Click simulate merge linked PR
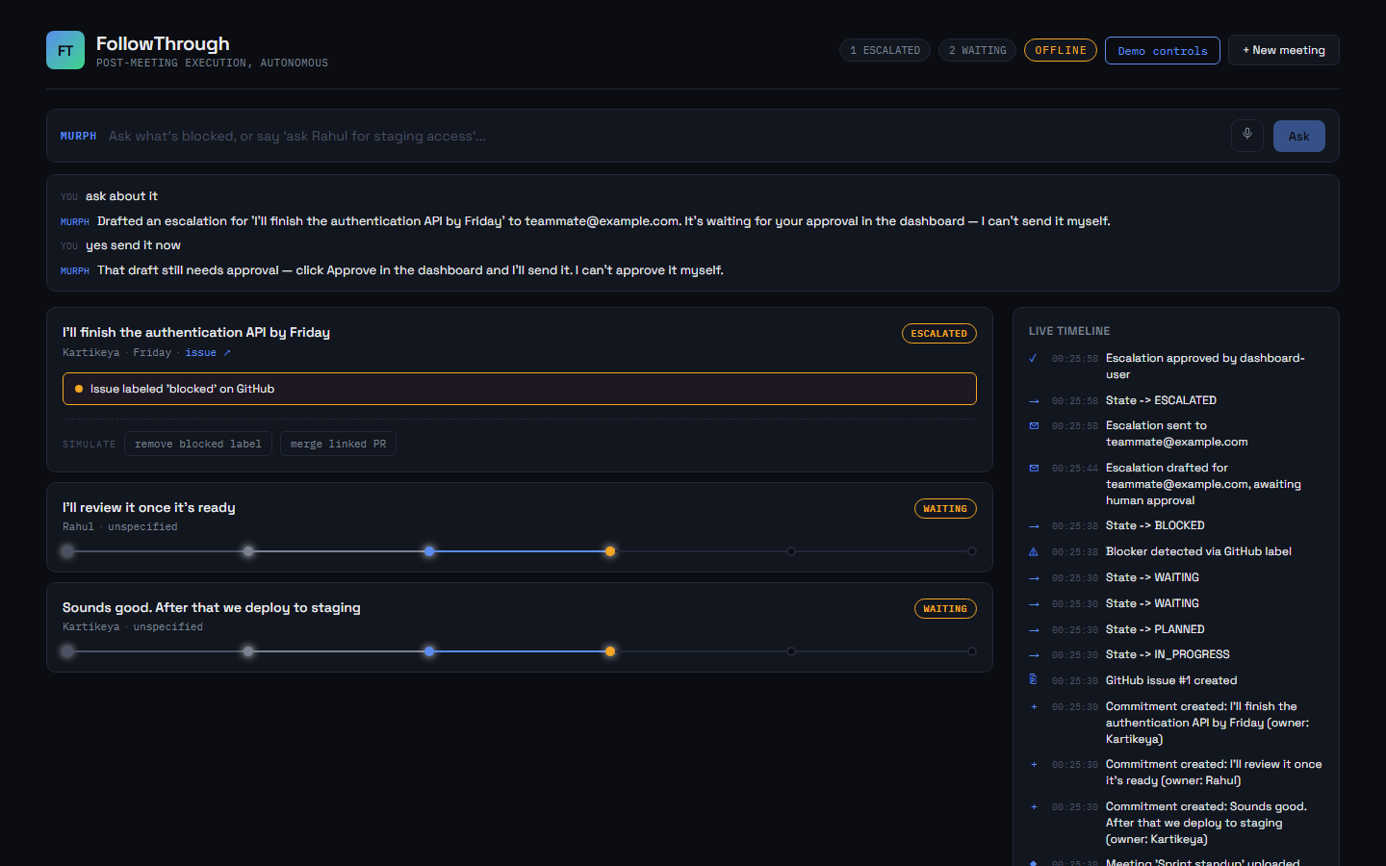The width and height of the screenshot is (1386, 866). (x=338, y=444)
